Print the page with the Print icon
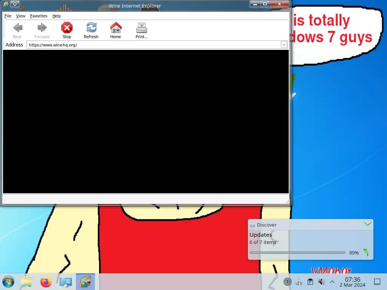The height and width of the screenshot is (290, 387). click(141, 30)
